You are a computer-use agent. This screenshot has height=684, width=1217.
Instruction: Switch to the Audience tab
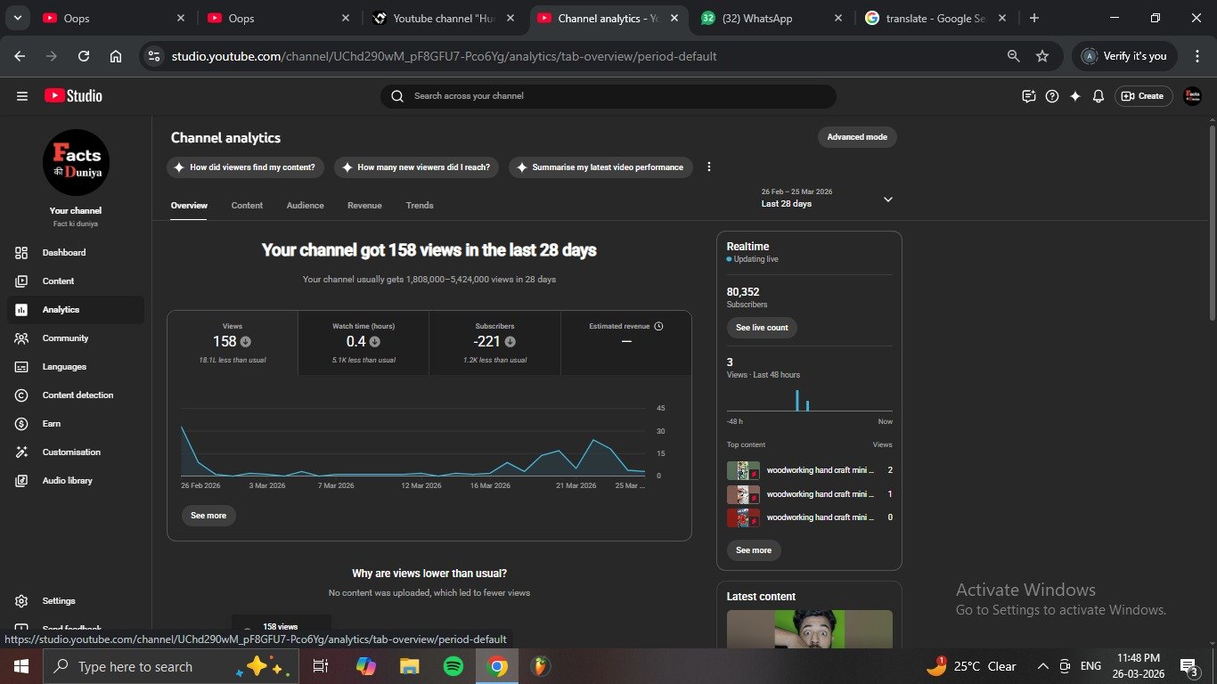pyautogui.click(x=305, y=206)
